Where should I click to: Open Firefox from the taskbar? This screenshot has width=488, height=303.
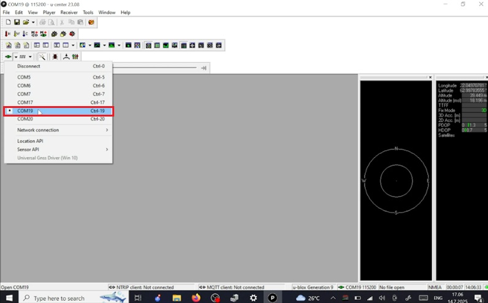tap(196, 298)
